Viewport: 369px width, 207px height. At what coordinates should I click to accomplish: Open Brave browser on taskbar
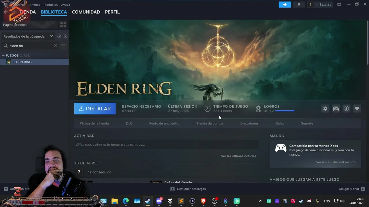pos(203,201)
